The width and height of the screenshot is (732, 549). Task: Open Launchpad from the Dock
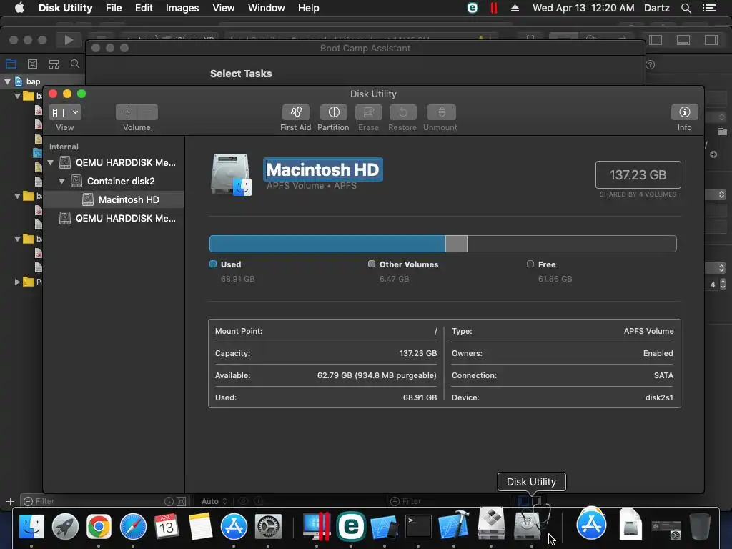pyautogui.click(x=65, y=527)
